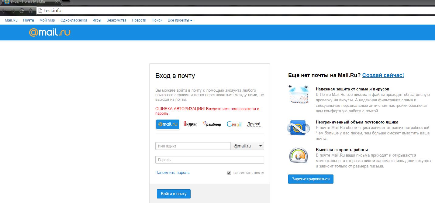Click the unlimited mailbox infinity icon
Viewport: 435px width, 203px height.
298,128
